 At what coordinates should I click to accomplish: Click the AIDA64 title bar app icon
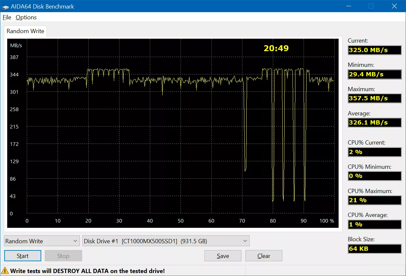6,6
